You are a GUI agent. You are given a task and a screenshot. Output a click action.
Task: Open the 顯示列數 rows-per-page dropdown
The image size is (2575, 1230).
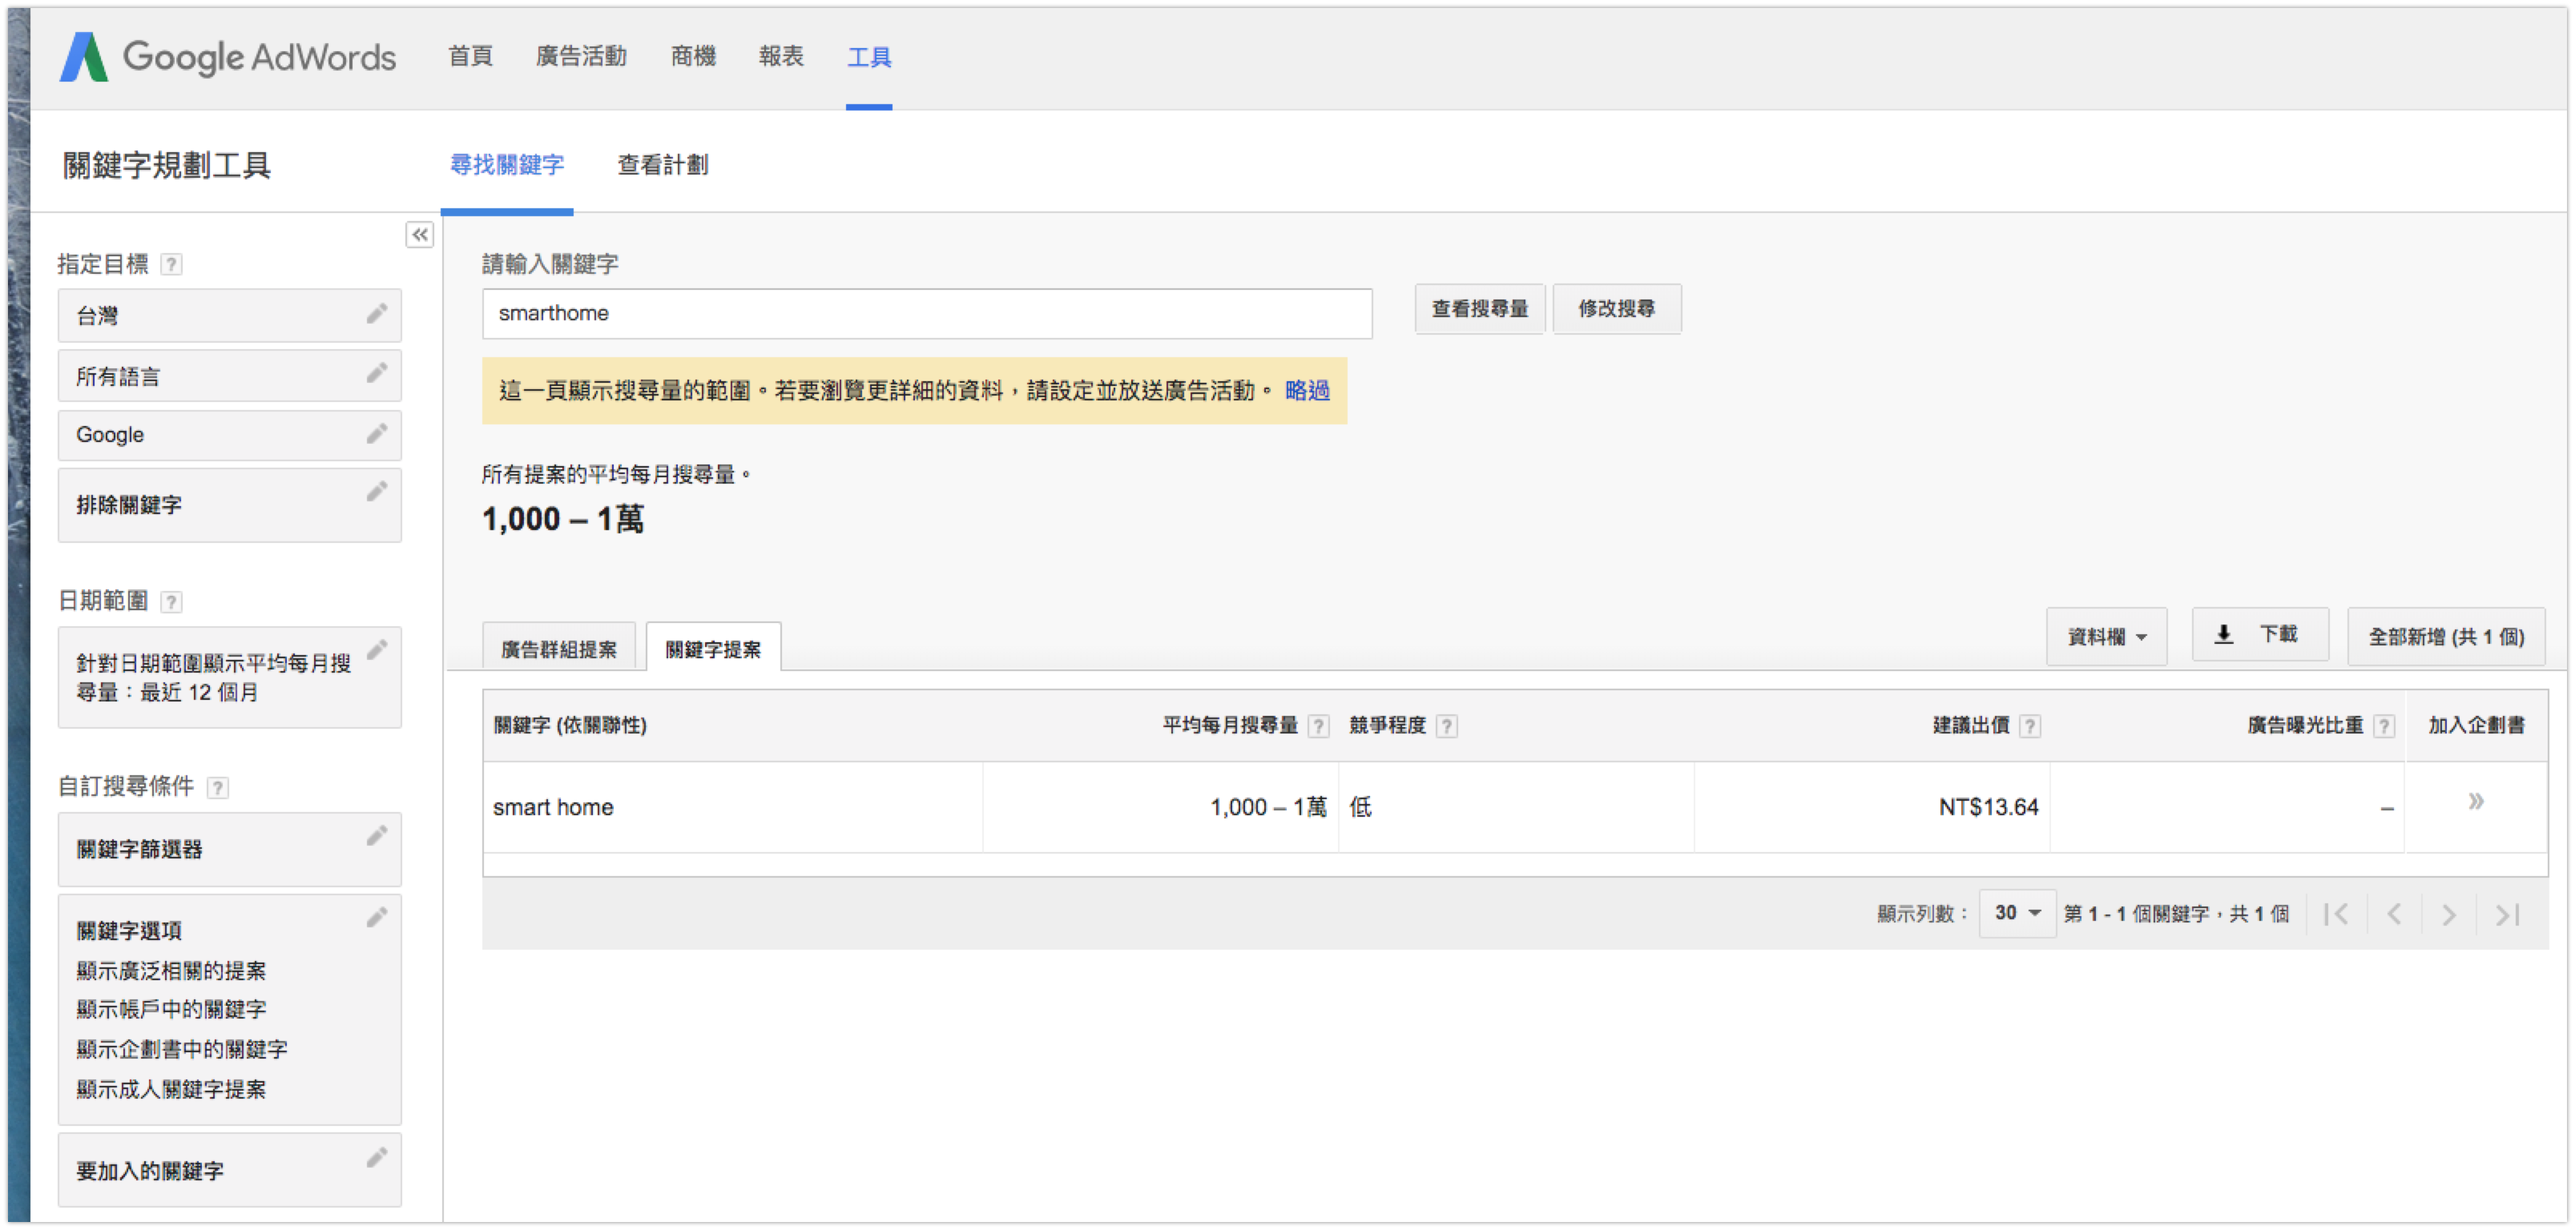(x=2017, y=912)
